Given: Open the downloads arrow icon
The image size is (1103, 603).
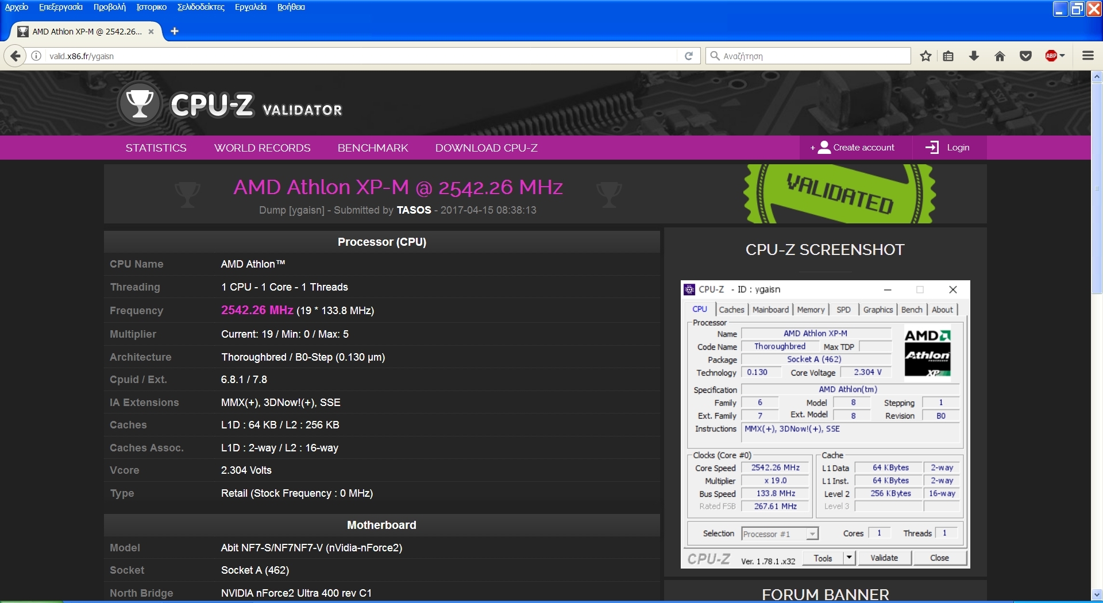Looking at the screenshot, I should coord(974,56).
